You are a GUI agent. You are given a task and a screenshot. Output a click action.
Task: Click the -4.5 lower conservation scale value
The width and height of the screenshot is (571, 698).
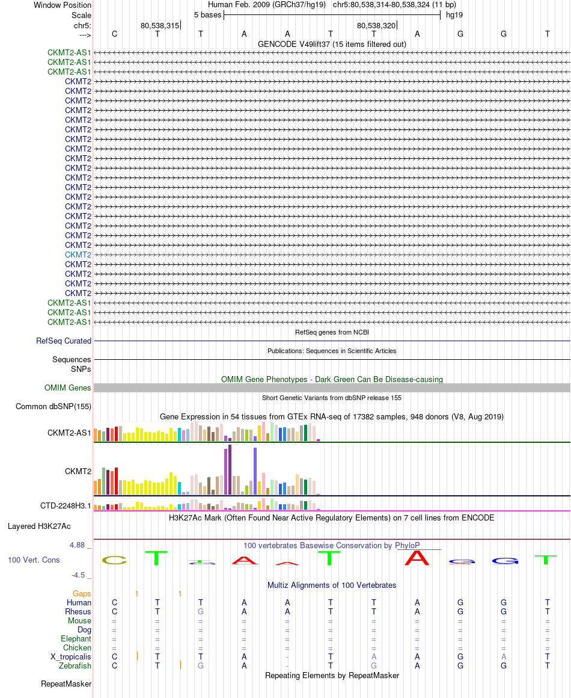tap(78, 575)
